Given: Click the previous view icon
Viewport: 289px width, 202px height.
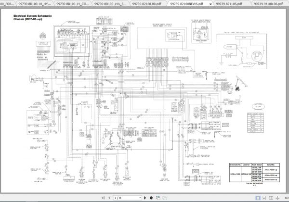Looking at the screenshot, I should click(158, 198).
